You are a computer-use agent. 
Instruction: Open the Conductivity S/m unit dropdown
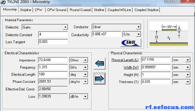139,34
